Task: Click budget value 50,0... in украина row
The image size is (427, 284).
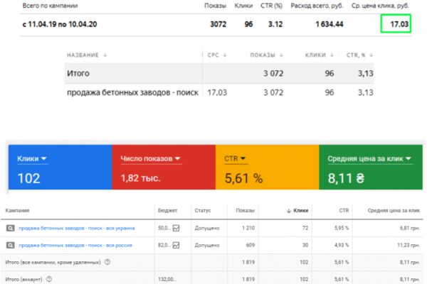Action: (164, 228)
